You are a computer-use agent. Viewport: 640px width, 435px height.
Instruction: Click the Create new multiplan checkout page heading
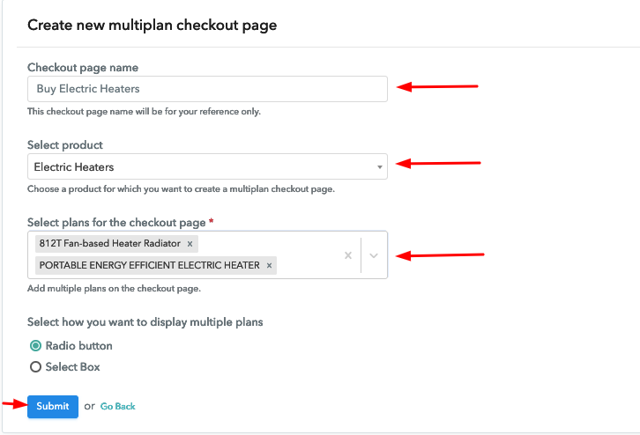[x=152, y=25]
